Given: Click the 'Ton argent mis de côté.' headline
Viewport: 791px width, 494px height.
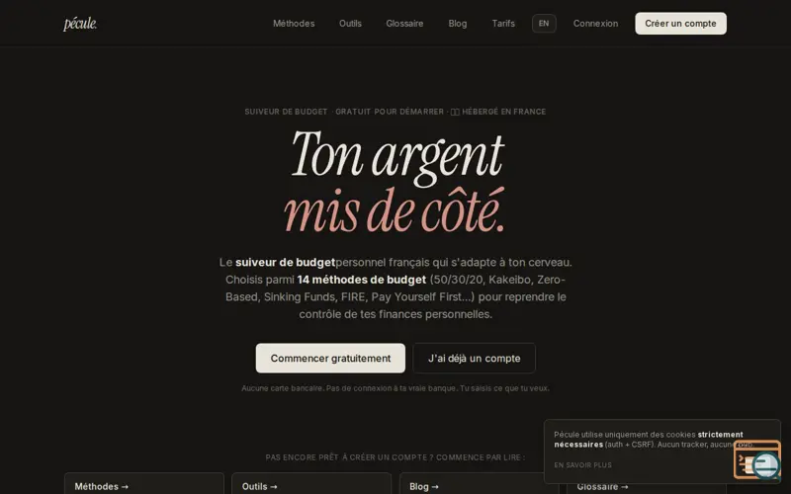Looking at the screenshot, I should 395,182.
